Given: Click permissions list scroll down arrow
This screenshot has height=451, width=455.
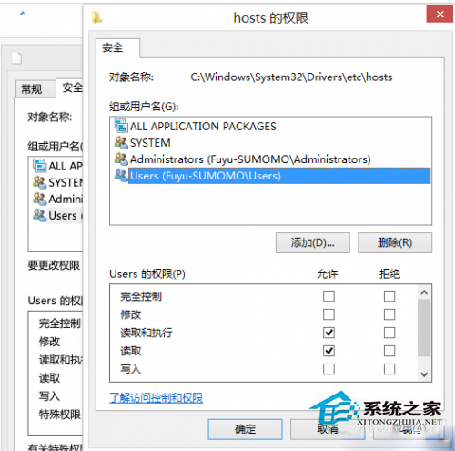Looking at the screenshot, I should [424, 374].
